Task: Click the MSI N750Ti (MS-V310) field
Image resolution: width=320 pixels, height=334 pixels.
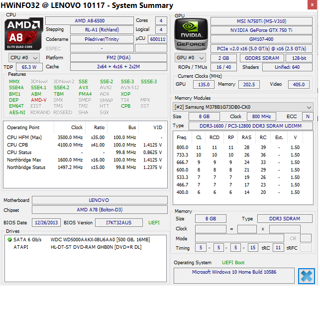Action: click(262, 21)
